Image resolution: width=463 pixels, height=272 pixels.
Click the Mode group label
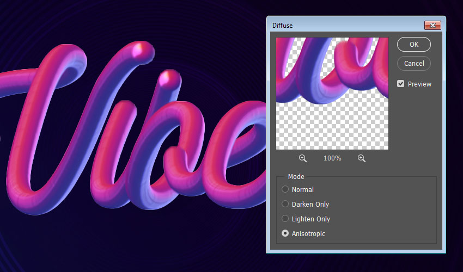point(296,176)
